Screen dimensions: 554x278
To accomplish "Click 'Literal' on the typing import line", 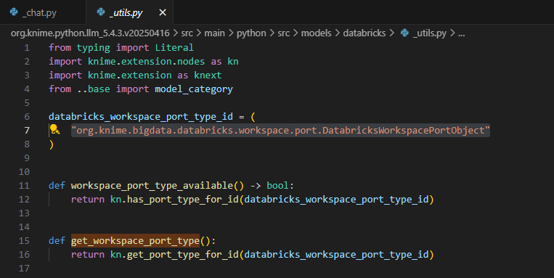I will pos(174,48).
